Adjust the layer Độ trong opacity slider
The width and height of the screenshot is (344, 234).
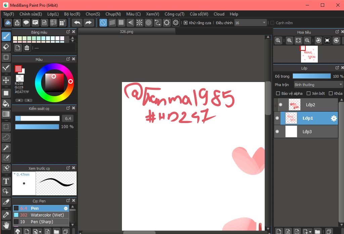312,76
